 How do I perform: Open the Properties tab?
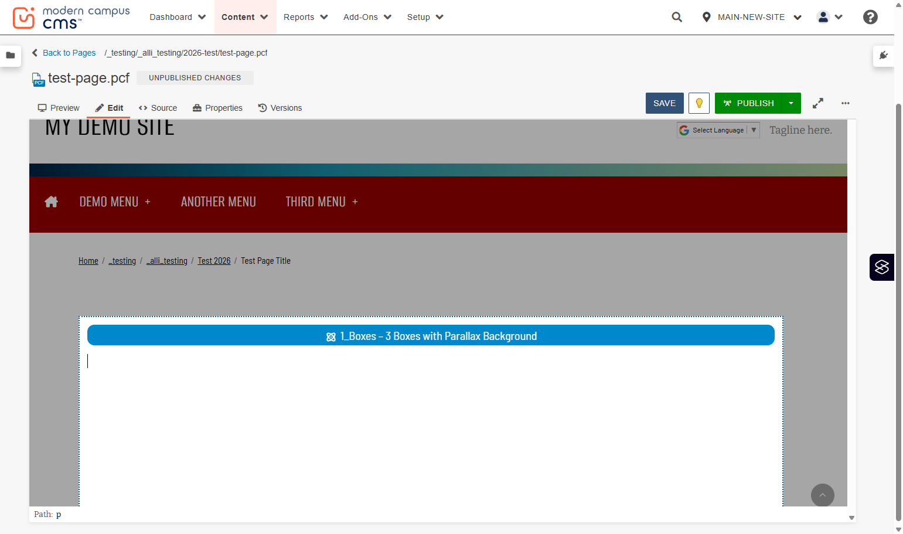click(217, 108)
